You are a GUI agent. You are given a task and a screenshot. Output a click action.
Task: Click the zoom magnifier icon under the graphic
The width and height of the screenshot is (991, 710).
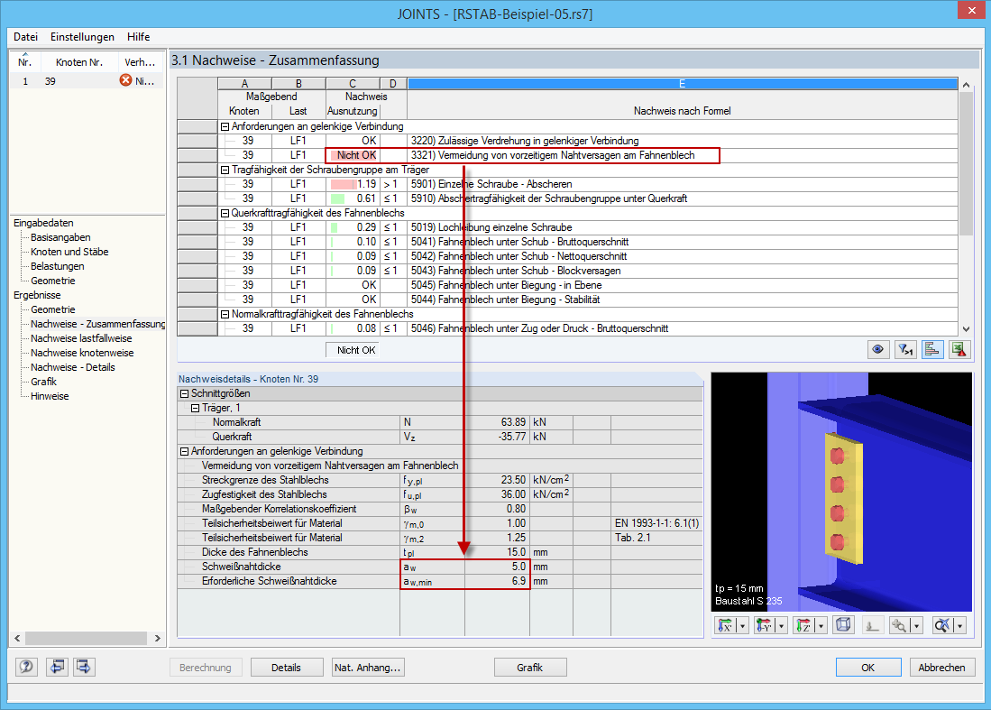point(898,625)
